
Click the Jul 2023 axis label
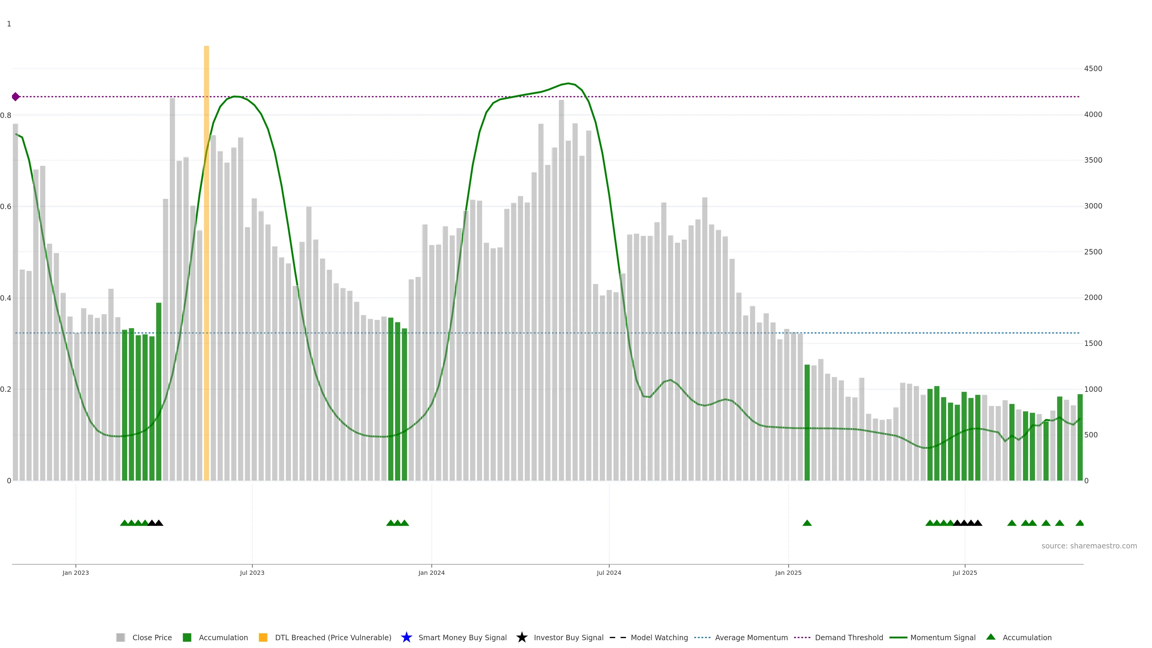click(x=252, y=573)
